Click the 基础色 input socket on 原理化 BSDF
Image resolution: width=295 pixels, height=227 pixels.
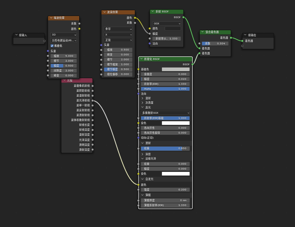(138, 69)
